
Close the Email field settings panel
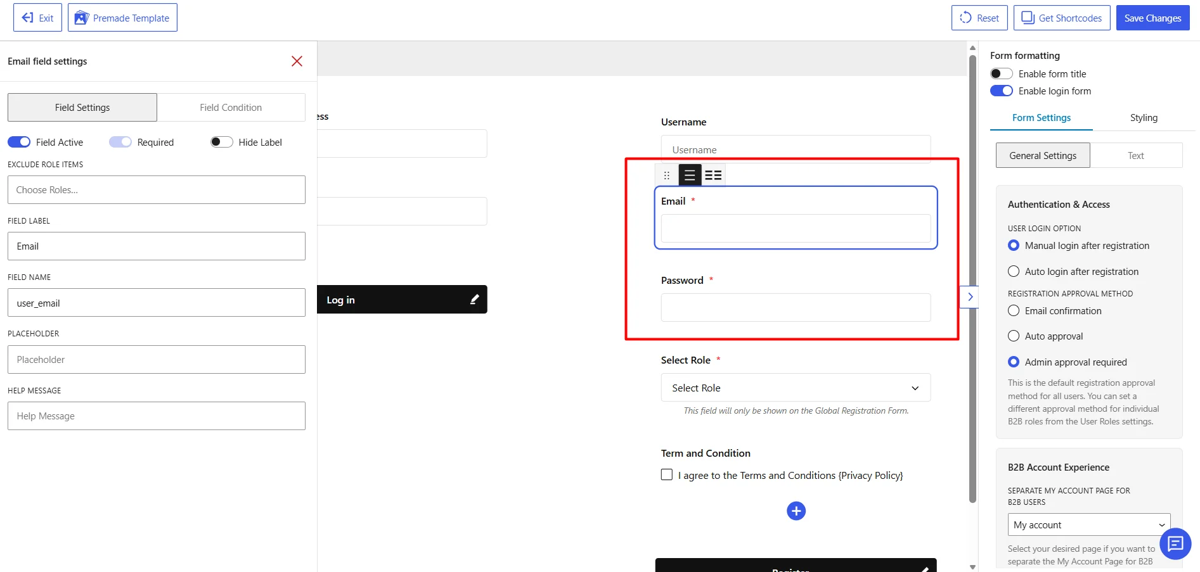pyautogui.click(x=297, y=61)
